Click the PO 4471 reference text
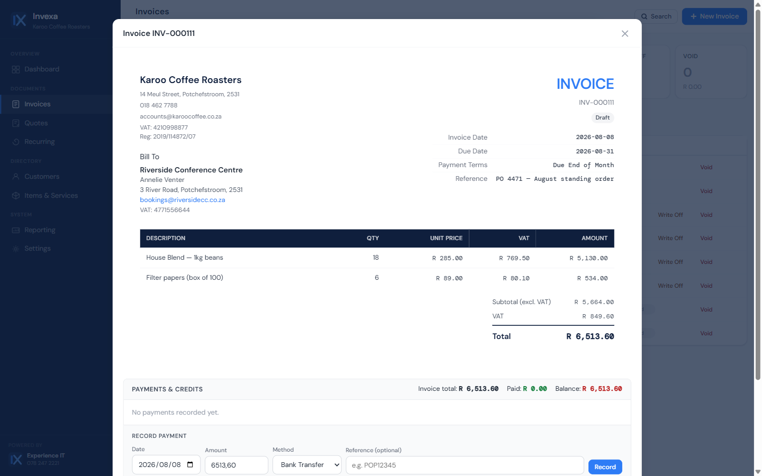The height and width of the screenshot is (476, 762). click(x=555, y=179)
